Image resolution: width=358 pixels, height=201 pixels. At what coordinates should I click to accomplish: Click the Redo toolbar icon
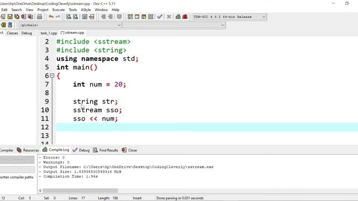point(58,17)
